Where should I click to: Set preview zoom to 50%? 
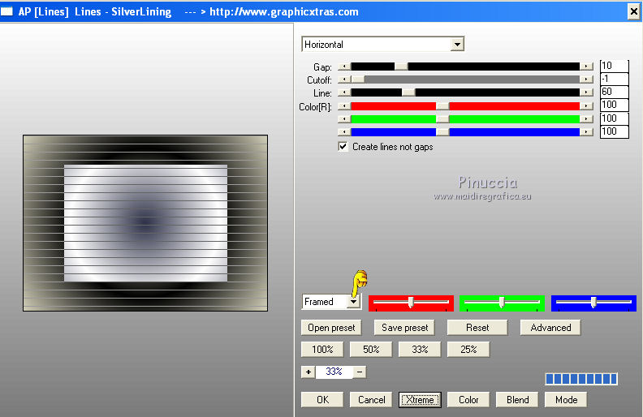pyautogui.click(x=371, y=350)
